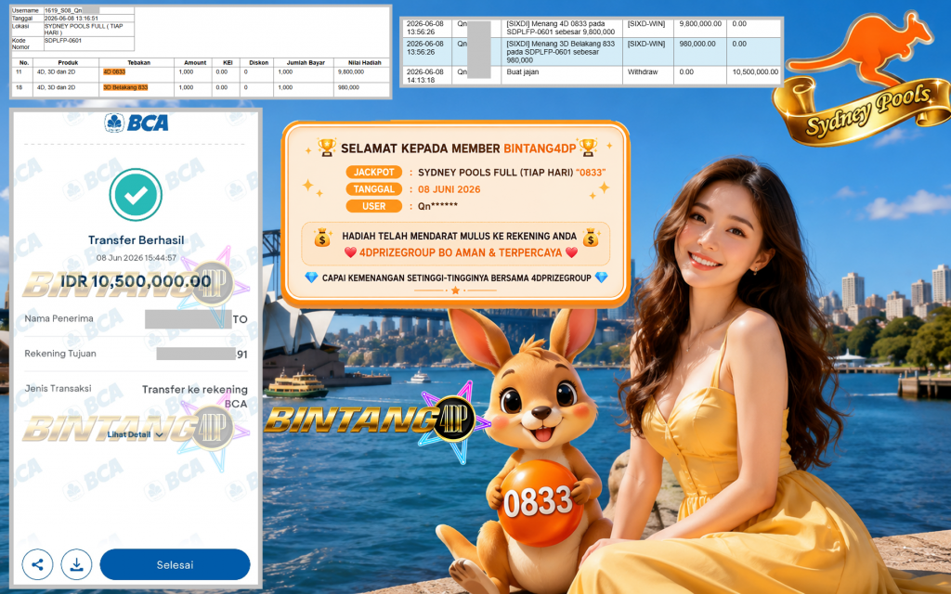Click Tanggal value 2026-06-08 13:16:51
This screenshot has height=594, width=951.
[x=71, y=19]
